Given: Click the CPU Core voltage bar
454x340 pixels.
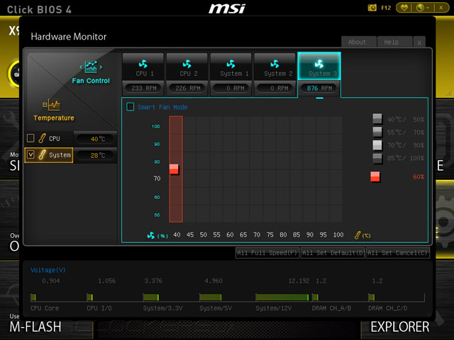Looking at the screenshot, I should pos(33,297).
